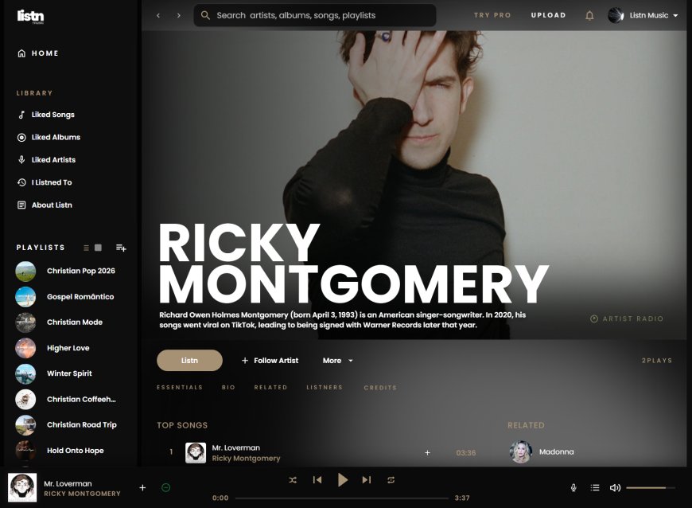Skip to the next track
This screenshot has height=508, width=692.
[x=367, y=480]
